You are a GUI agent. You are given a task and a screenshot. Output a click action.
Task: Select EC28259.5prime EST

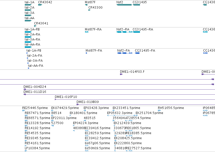tap(86, 136)
